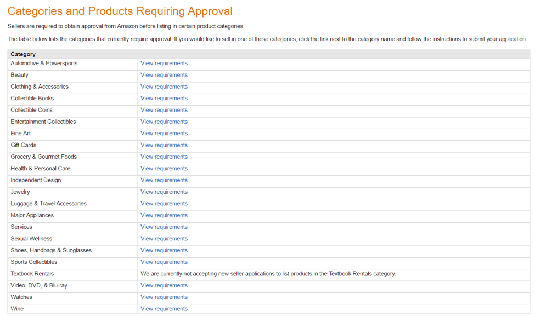View requirements for the Wine category
This screenshot has height=317, width=535.
(x=164, y=308)
